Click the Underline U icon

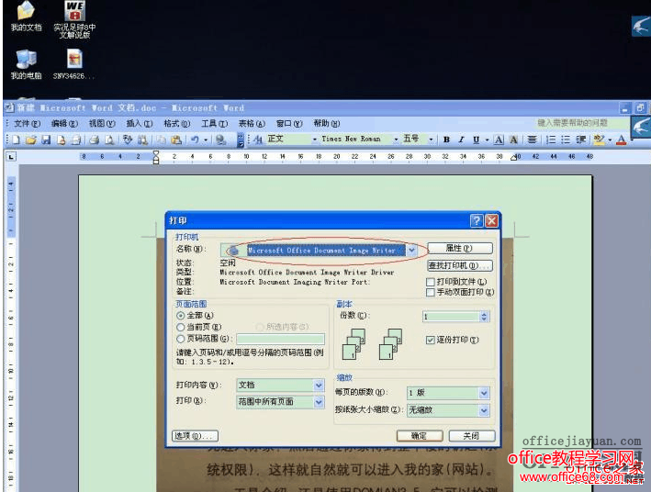477,140
